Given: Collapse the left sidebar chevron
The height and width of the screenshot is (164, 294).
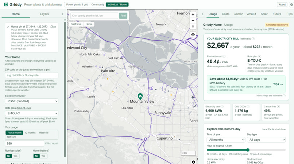Looking at the screenshot, I should point(62,14).
